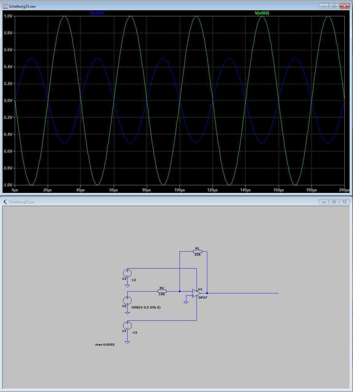Minimize the Schaltung35.raw plot window
The image size is (353, 392).
pos(323,6)
